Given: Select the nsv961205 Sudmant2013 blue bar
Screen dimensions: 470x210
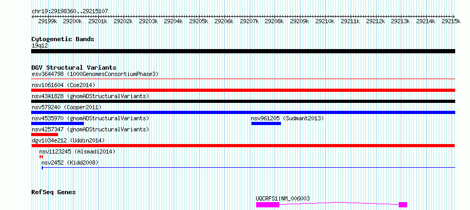Looking at the screenshot, I should [266, 123].
